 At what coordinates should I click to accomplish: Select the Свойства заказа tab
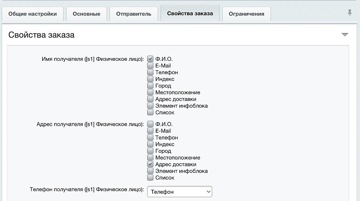coord(190,14)
